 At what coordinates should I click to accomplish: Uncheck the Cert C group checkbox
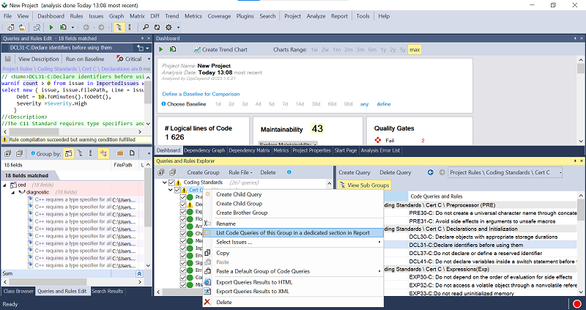pos(177,190)
